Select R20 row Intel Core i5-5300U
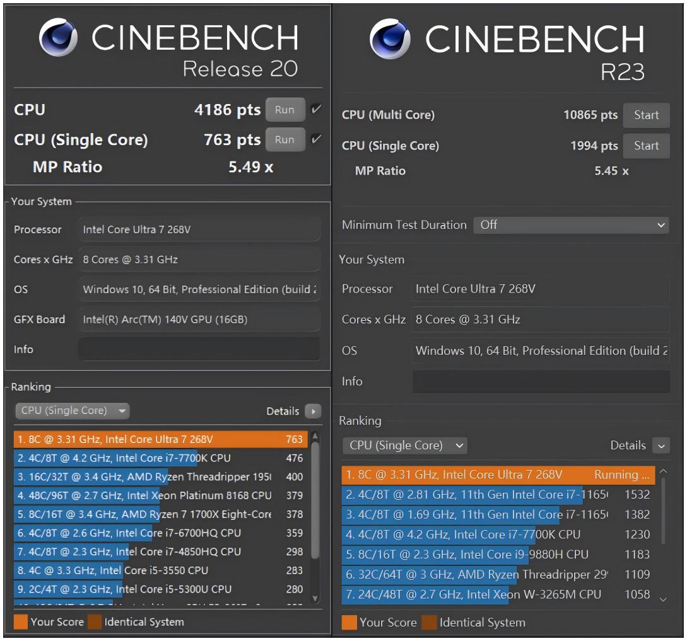 pos(160,589)
